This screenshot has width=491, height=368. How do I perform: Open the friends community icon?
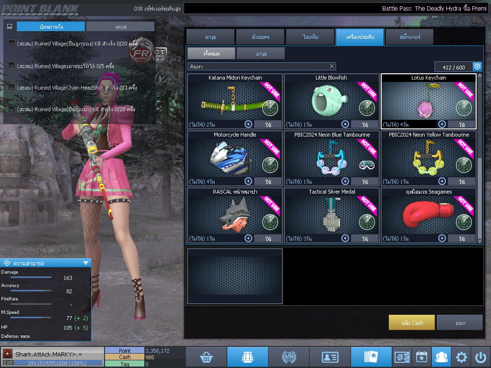441,357
